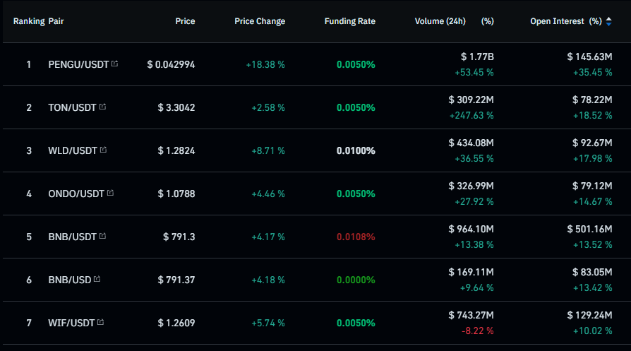Sort by Pair column header
Screen dimensions: 631x351
tap(56, 21)
